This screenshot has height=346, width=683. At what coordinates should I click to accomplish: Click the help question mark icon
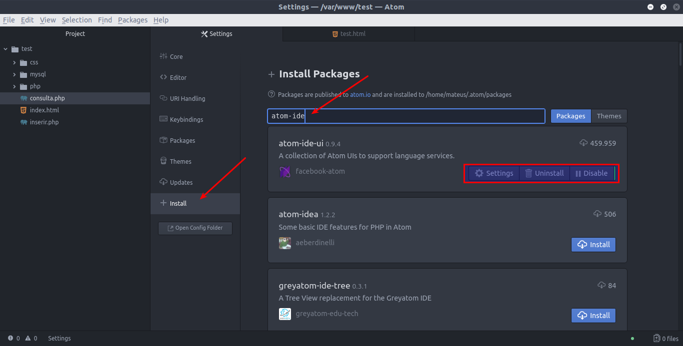point(271,94)
